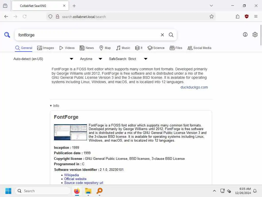This screenshot has width=262, height=197.
Task: Open the Wikipedia link
Action: (71, 175)
